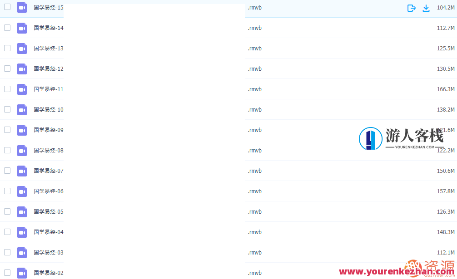
Task: Click video file icon for 国学易经-10
Action: [22, 110]
